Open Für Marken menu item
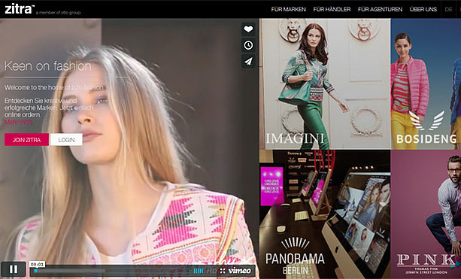Viewport: 461px width, 279px height. click(x=289, y=10)
